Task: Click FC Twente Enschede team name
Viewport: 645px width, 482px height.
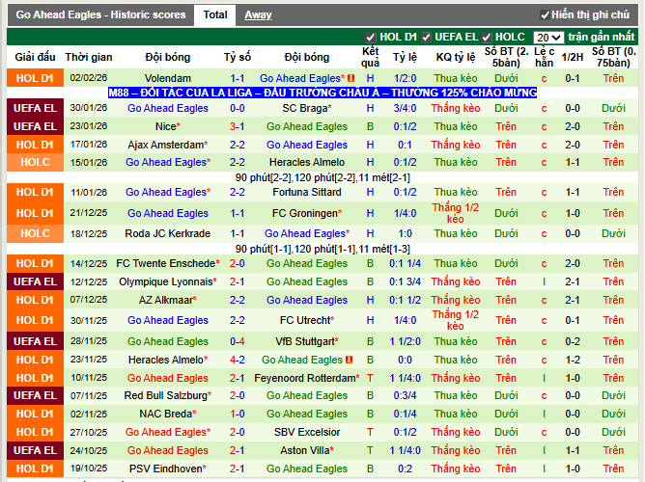Action: click(168, 263)
